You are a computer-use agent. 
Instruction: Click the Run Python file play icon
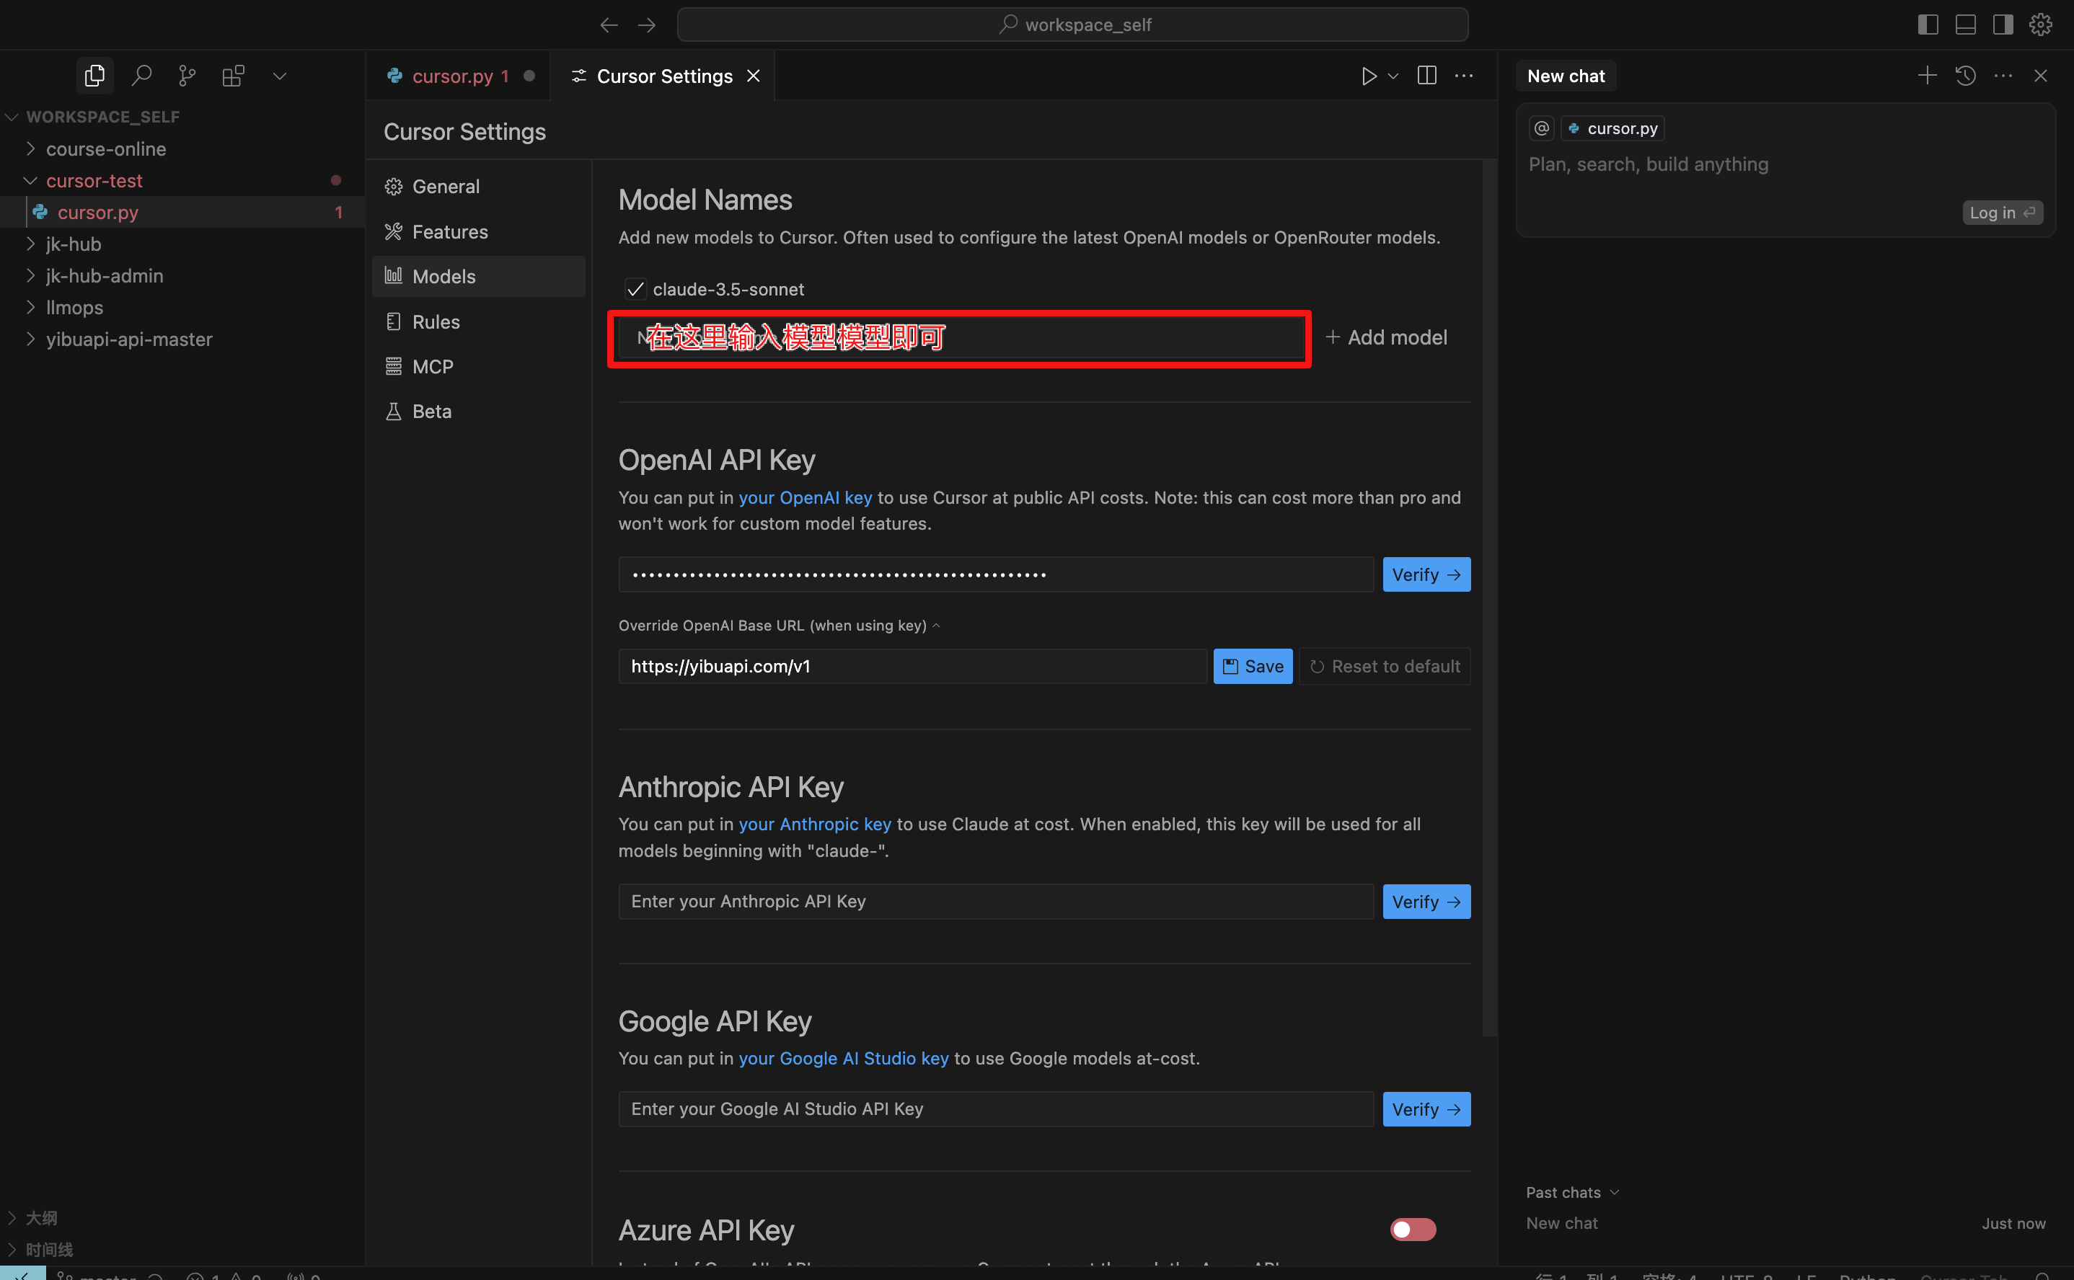(1369, 76)
